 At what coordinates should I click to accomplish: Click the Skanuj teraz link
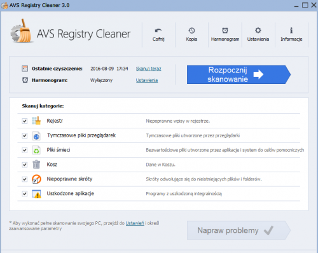(148, 69)
